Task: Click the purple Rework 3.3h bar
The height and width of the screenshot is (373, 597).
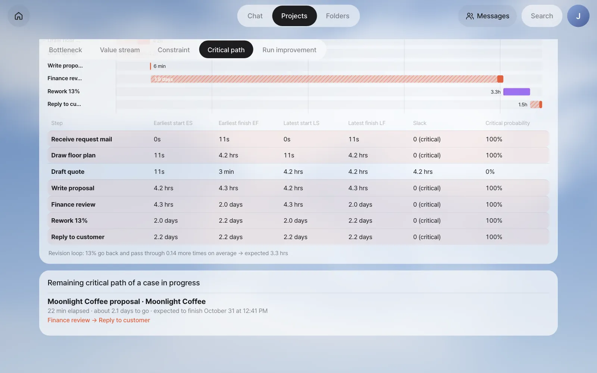Action: (516, 92)
